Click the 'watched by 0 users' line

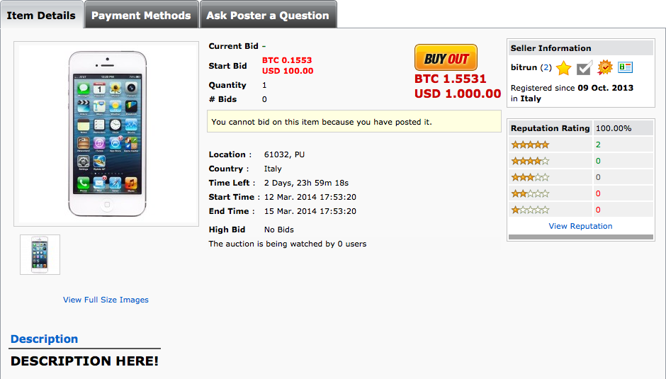(x=288, y=244)
